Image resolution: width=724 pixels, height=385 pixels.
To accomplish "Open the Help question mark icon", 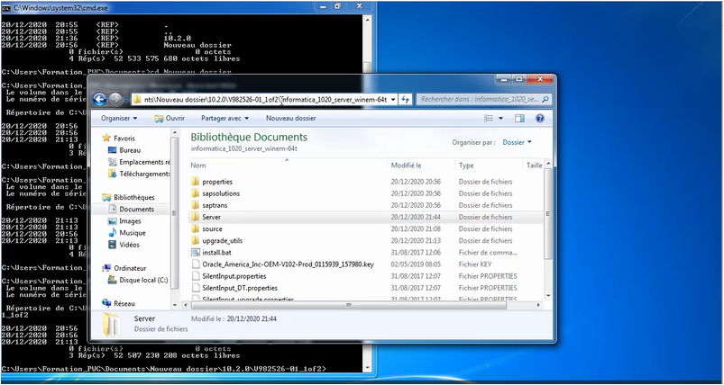I will pos(540,118).
